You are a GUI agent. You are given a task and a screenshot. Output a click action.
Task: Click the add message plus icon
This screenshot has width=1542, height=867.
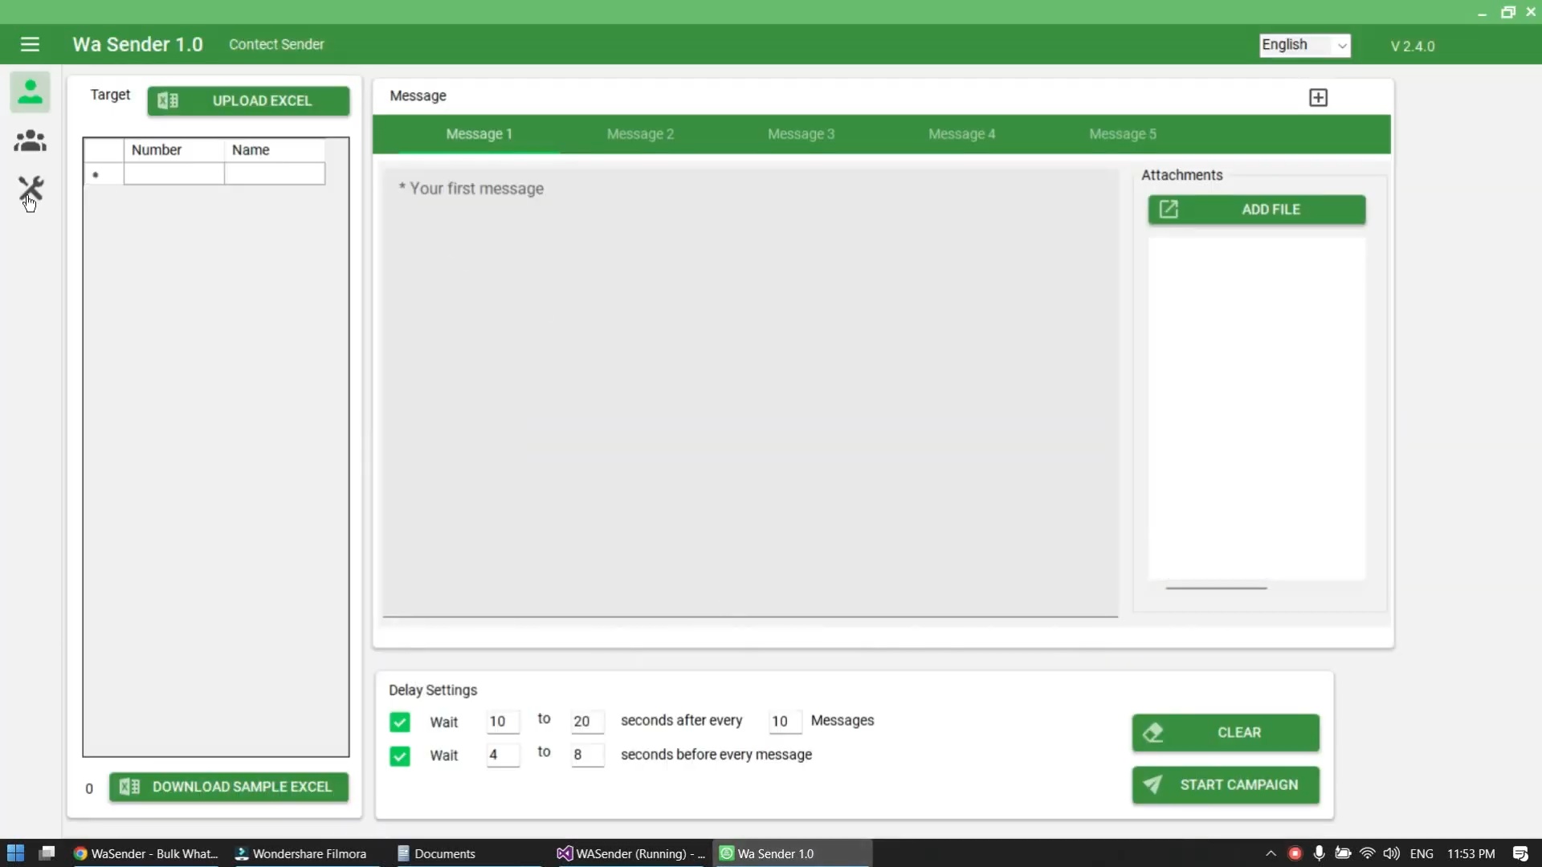(1318, 98)
